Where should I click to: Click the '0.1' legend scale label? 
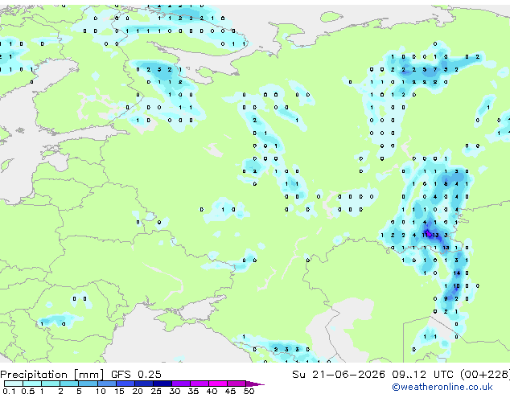[x=10, y=391]
